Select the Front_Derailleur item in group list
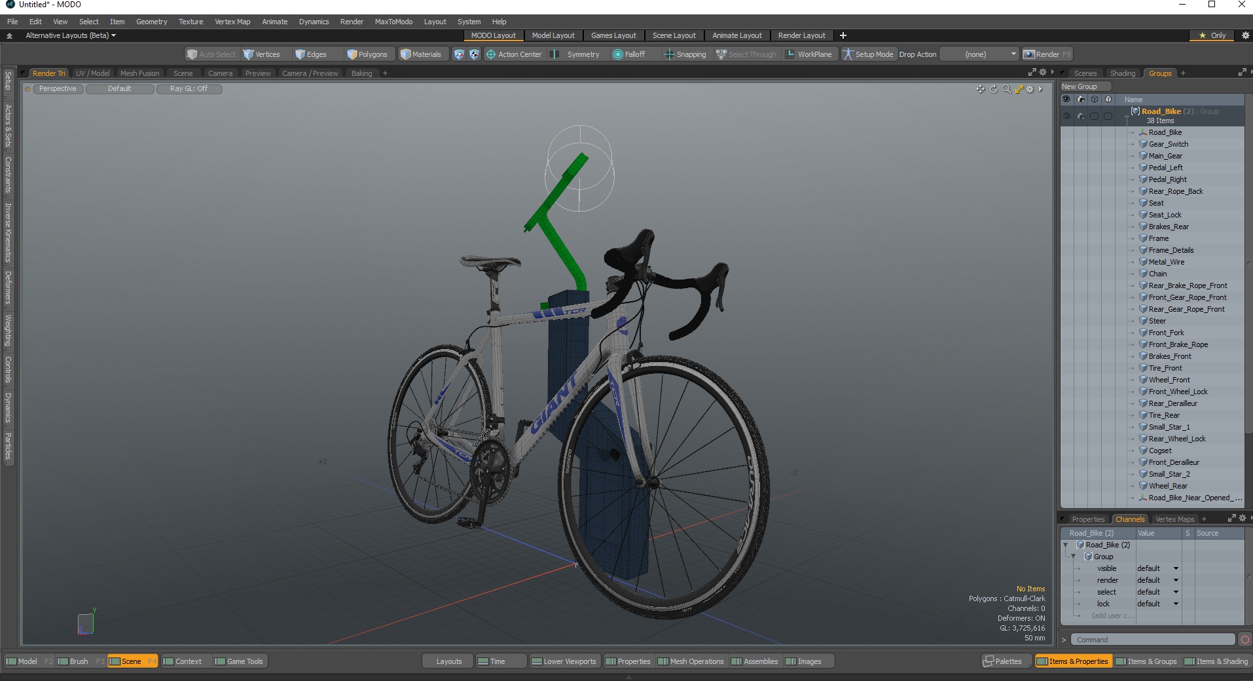Viewport: 1253px width, 681px height. coord(1174,462)
